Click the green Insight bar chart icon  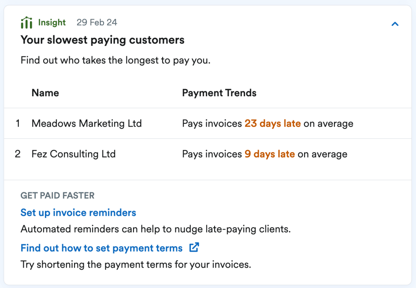(27, 23)
